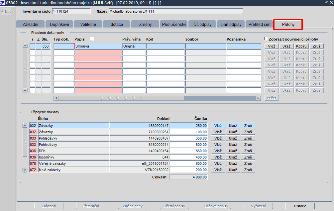The width and height of the screenshot is (334, 211).
Task: Click up arrow of attached vouchers list
Action: click(25, 125)
